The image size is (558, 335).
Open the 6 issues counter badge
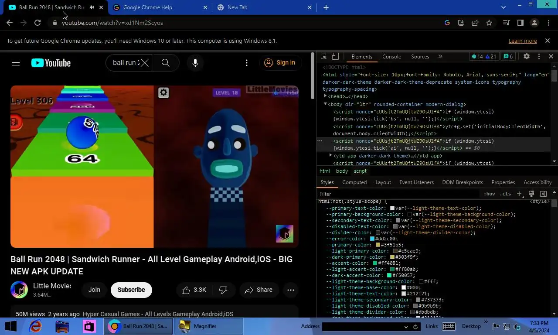(508, 57)
